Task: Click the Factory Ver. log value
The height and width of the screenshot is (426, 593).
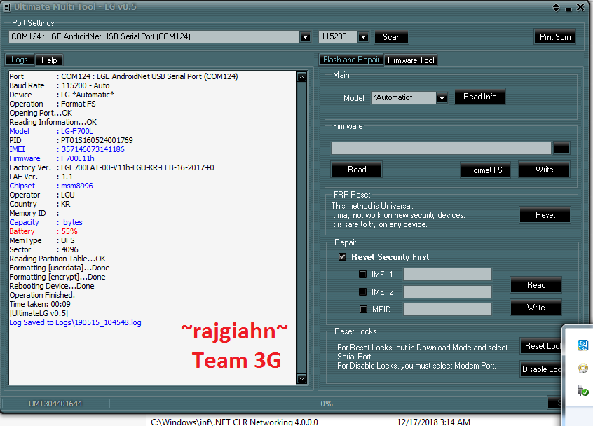Action: [x=137, y=167]
